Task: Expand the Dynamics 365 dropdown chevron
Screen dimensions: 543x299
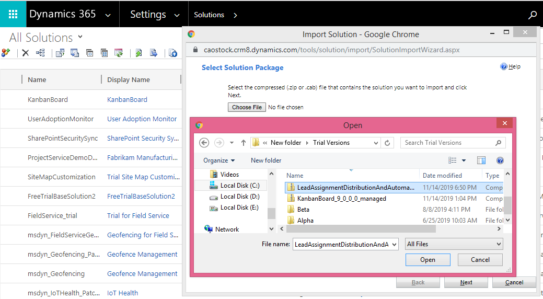Action: (108, 15)
